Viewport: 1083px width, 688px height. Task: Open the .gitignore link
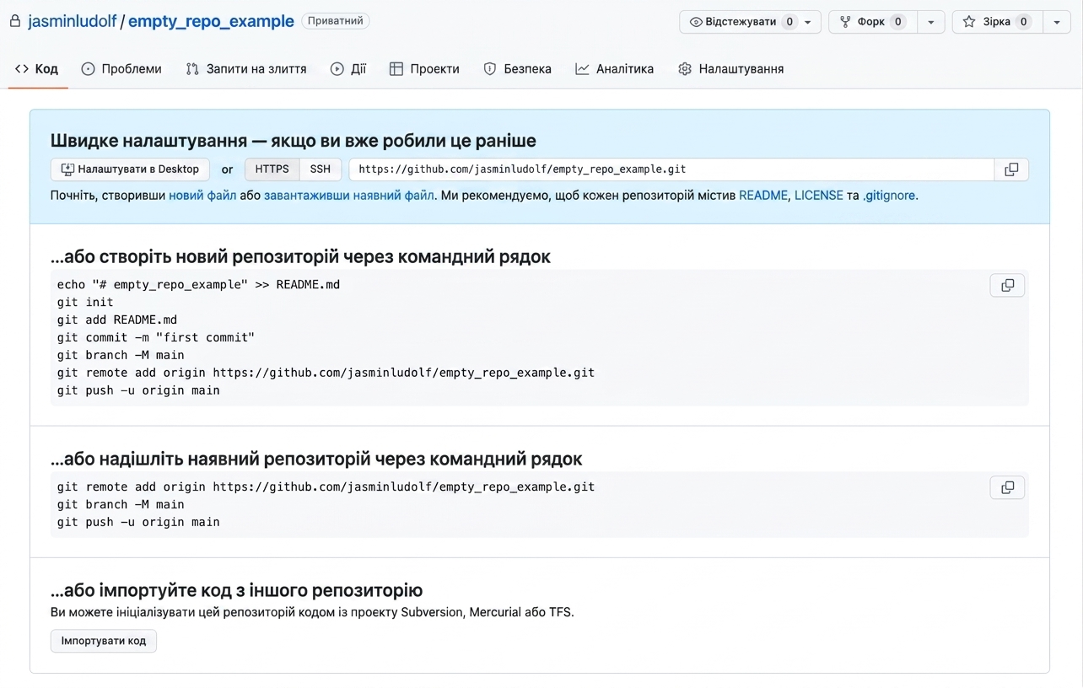click(889, 196)
